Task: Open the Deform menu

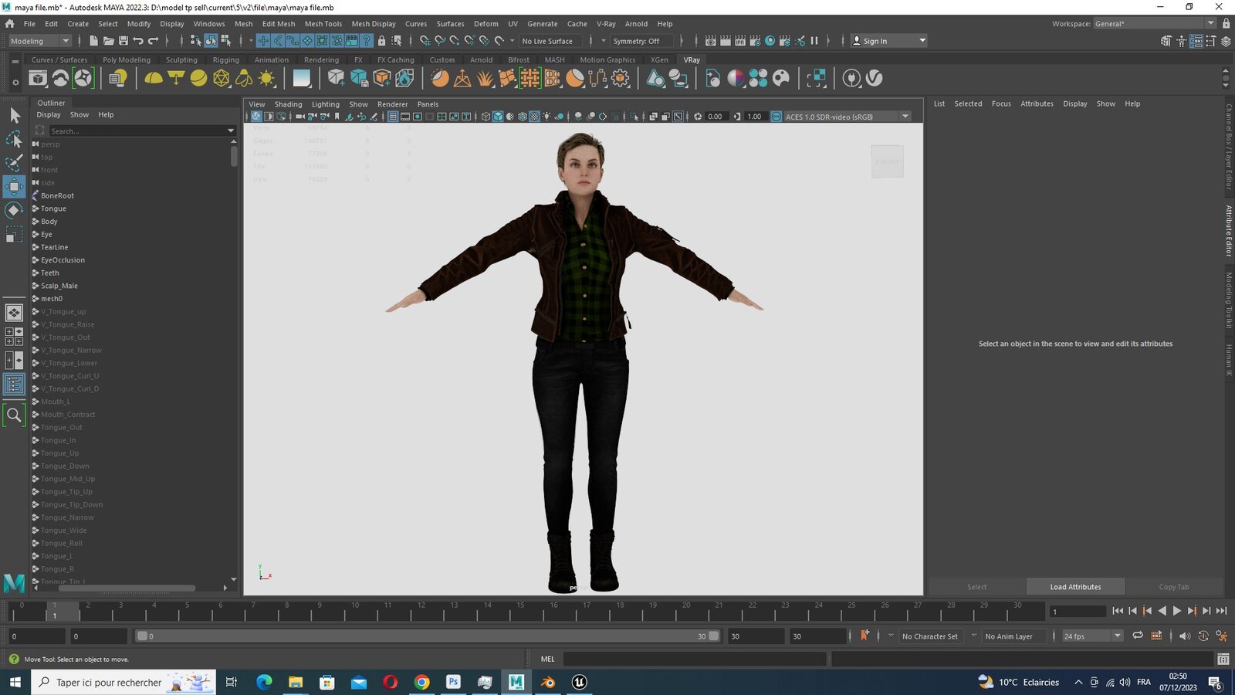Action: click(x=486, y=24)
